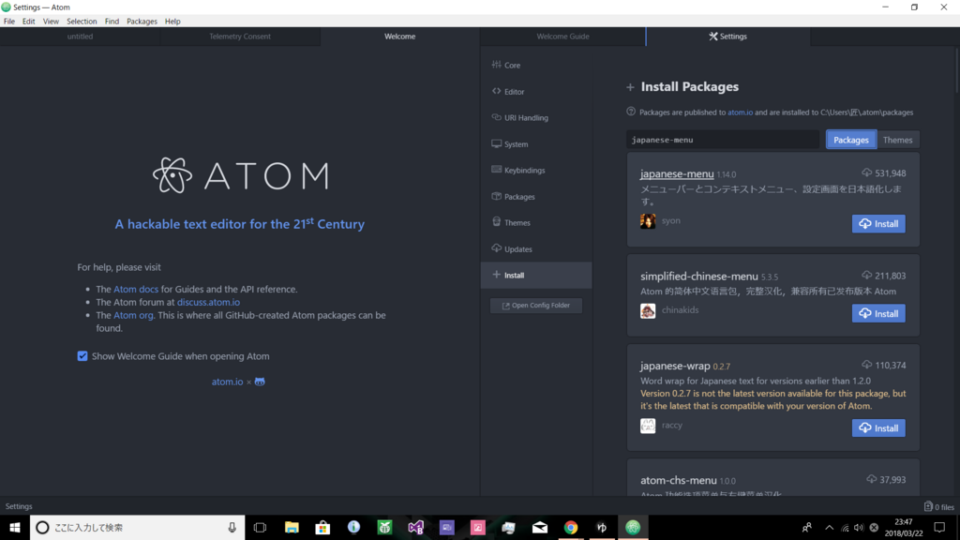This screenshot has height=540, width=960.
Task: Open the Help menu
Action: 172,21
